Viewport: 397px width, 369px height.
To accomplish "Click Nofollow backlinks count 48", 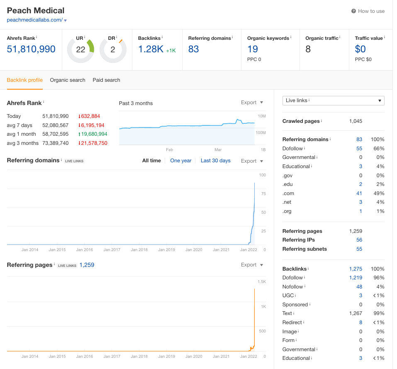I will click(x=359, y=287).
